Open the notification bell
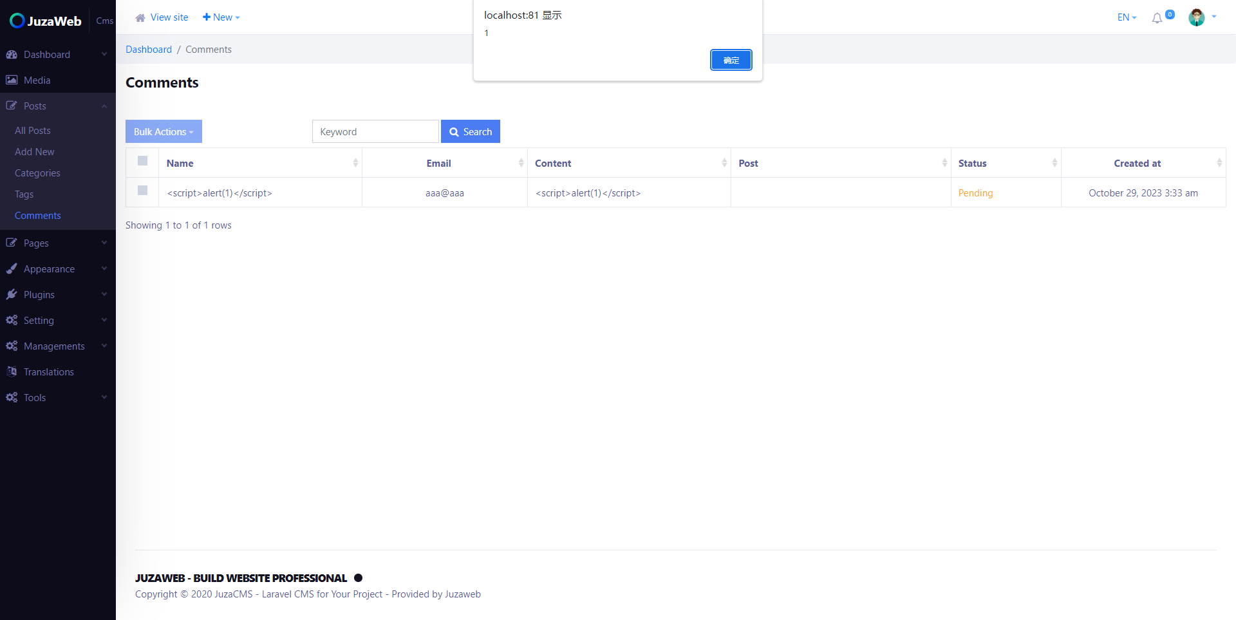 click(x=1157, y=18)
